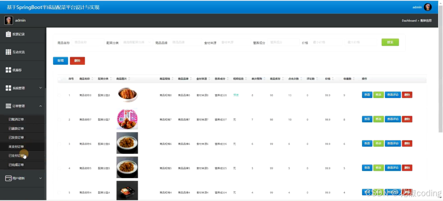Check the row for 商品名称5

pyautogui.click(x=59, y=168)
